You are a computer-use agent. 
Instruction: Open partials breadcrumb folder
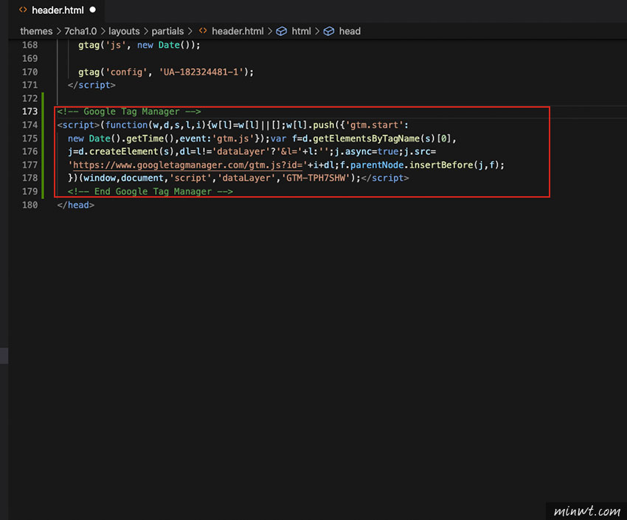point(167,31)
